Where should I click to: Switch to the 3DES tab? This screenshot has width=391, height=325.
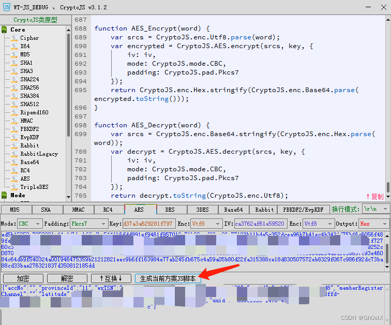(202, 210)
